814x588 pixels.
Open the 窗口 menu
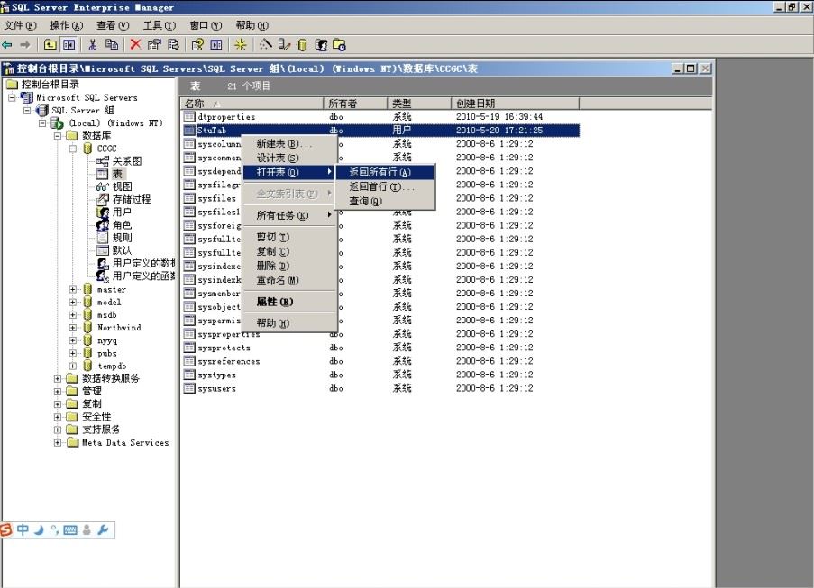pos(206,25)
